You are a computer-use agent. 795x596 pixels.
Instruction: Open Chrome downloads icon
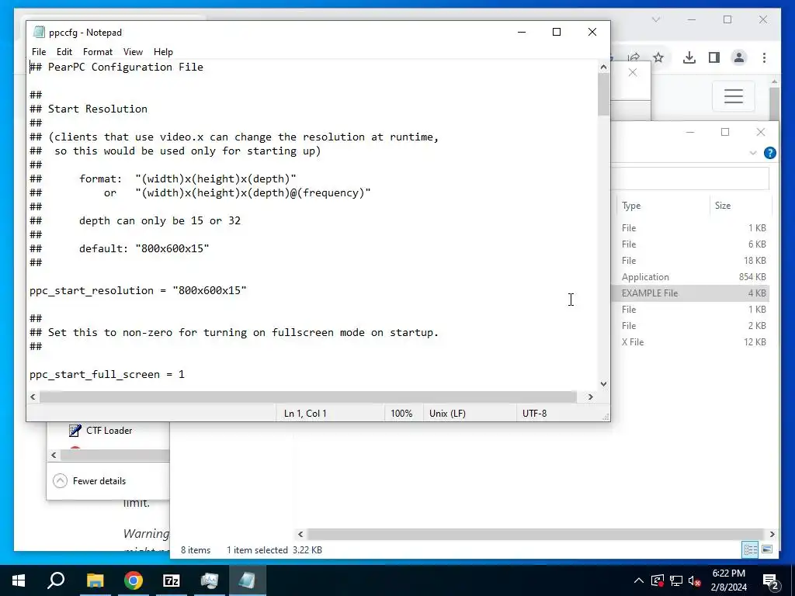[x=689, y=57]
